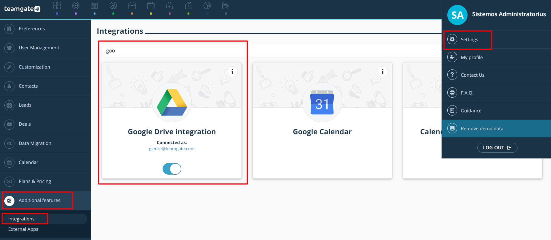Image resolution: width=551 pixels, height=240 pixels.
Task: Click the Remove demo data database icon
Action: [x=452, y=128]
